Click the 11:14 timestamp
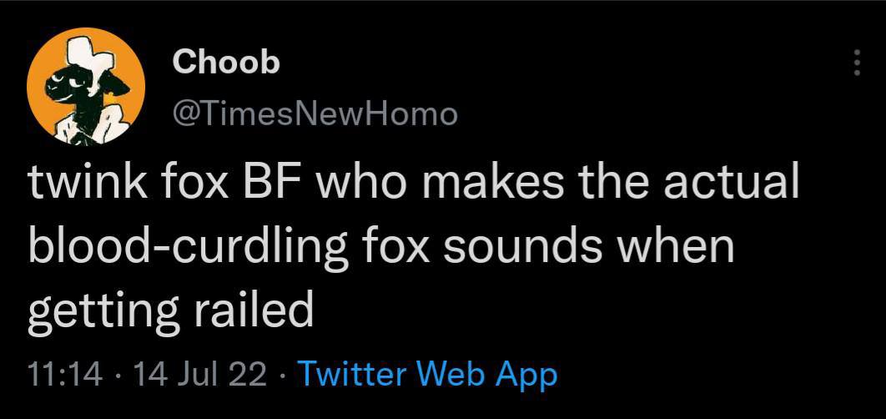 pos(63,375)
